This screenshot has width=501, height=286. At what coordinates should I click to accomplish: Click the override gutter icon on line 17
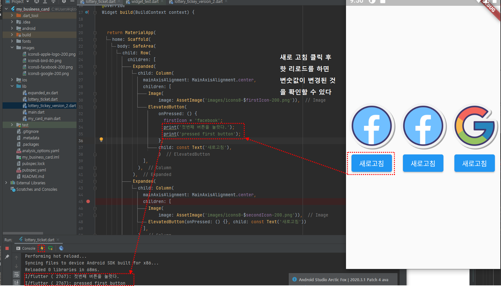click(x=87, y=12)
